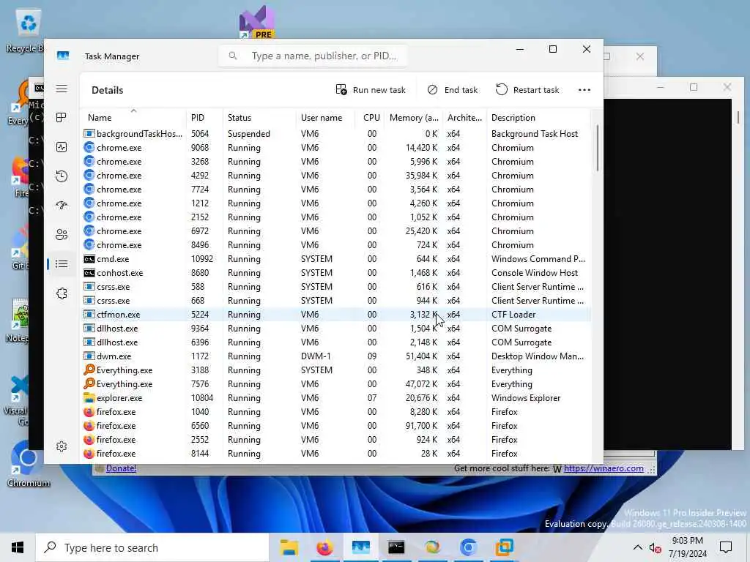
Task: Open the more options ellipsis menu
Action: (x=584, y=90)
